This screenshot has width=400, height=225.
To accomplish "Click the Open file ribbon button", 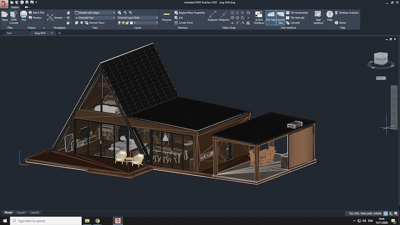I will coord(5,17).
